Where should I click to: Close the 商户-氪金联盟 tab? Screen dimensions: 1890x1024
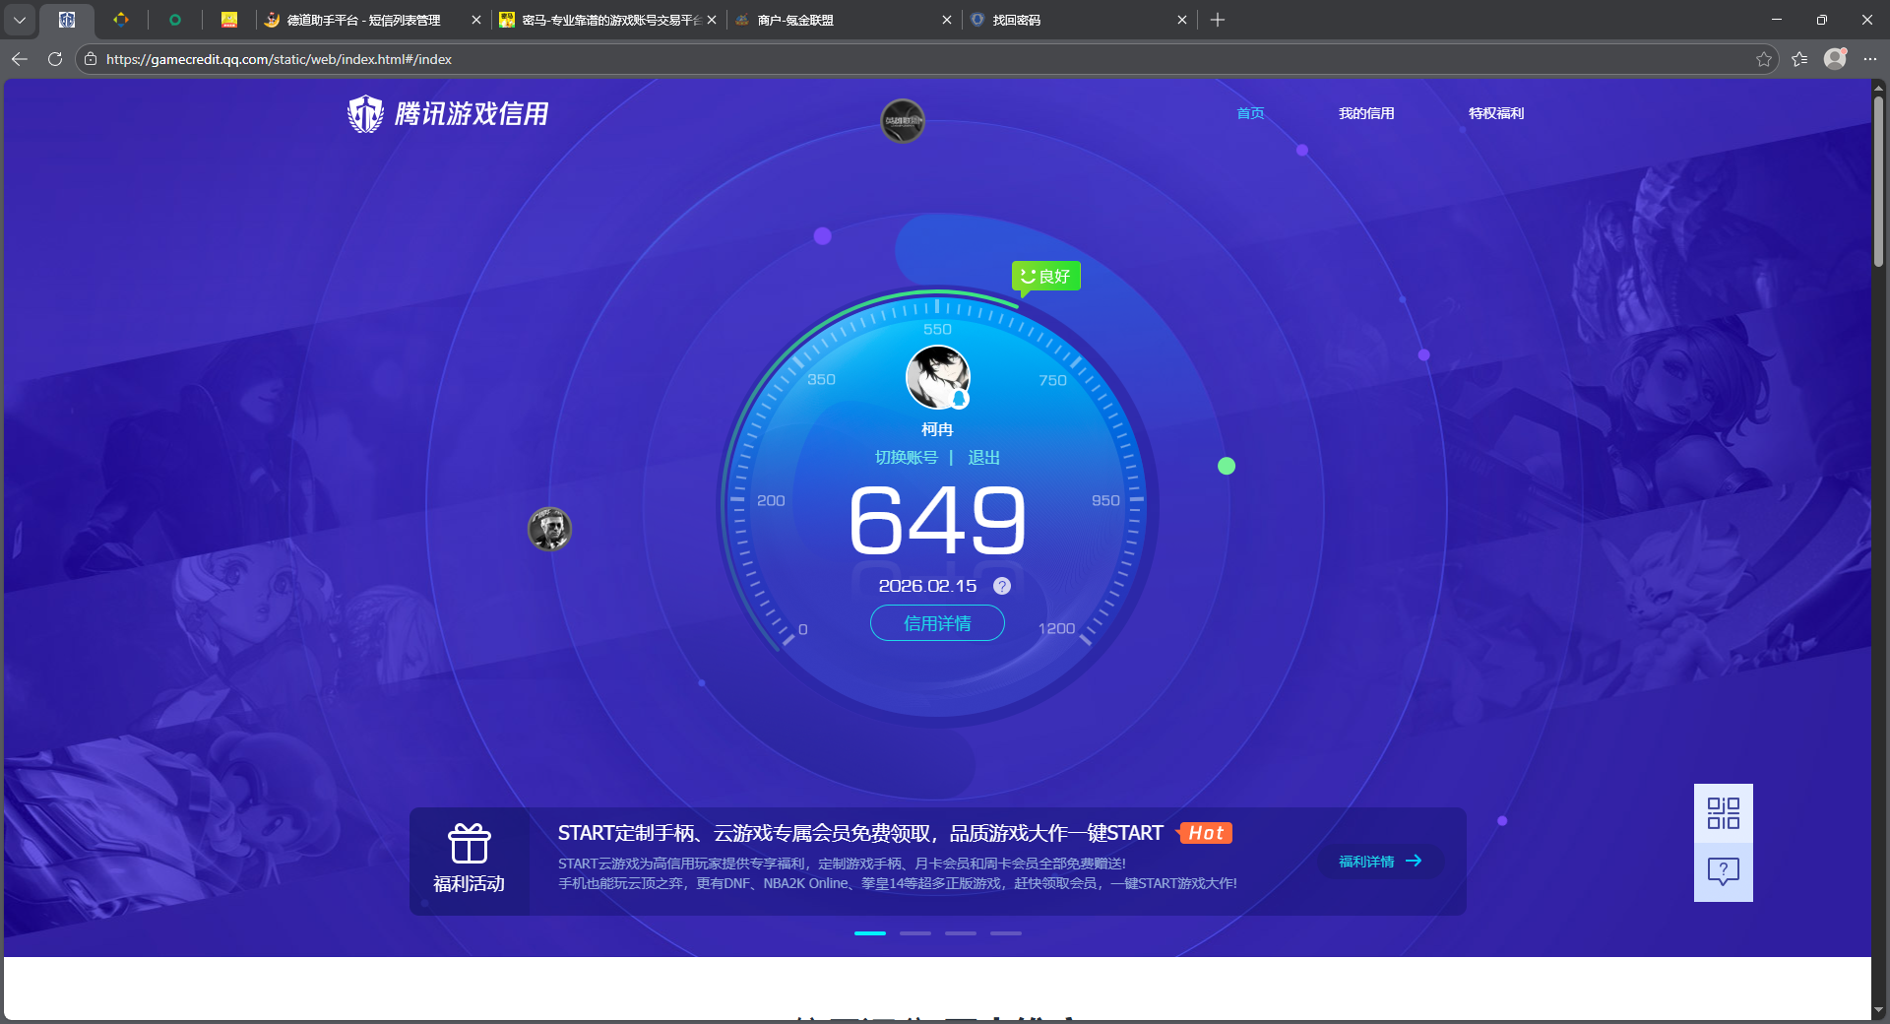click(947, 20)
